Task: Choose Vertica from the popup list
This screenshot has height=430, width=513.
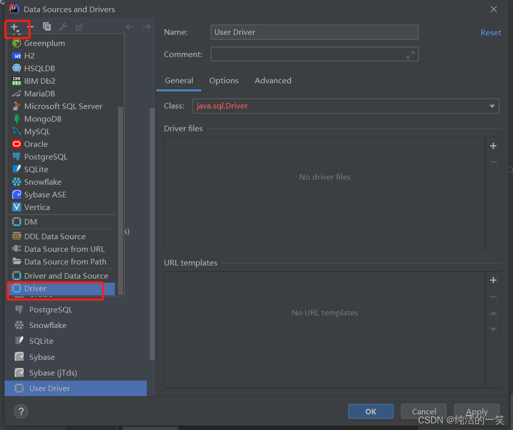Action: [61, 207]
